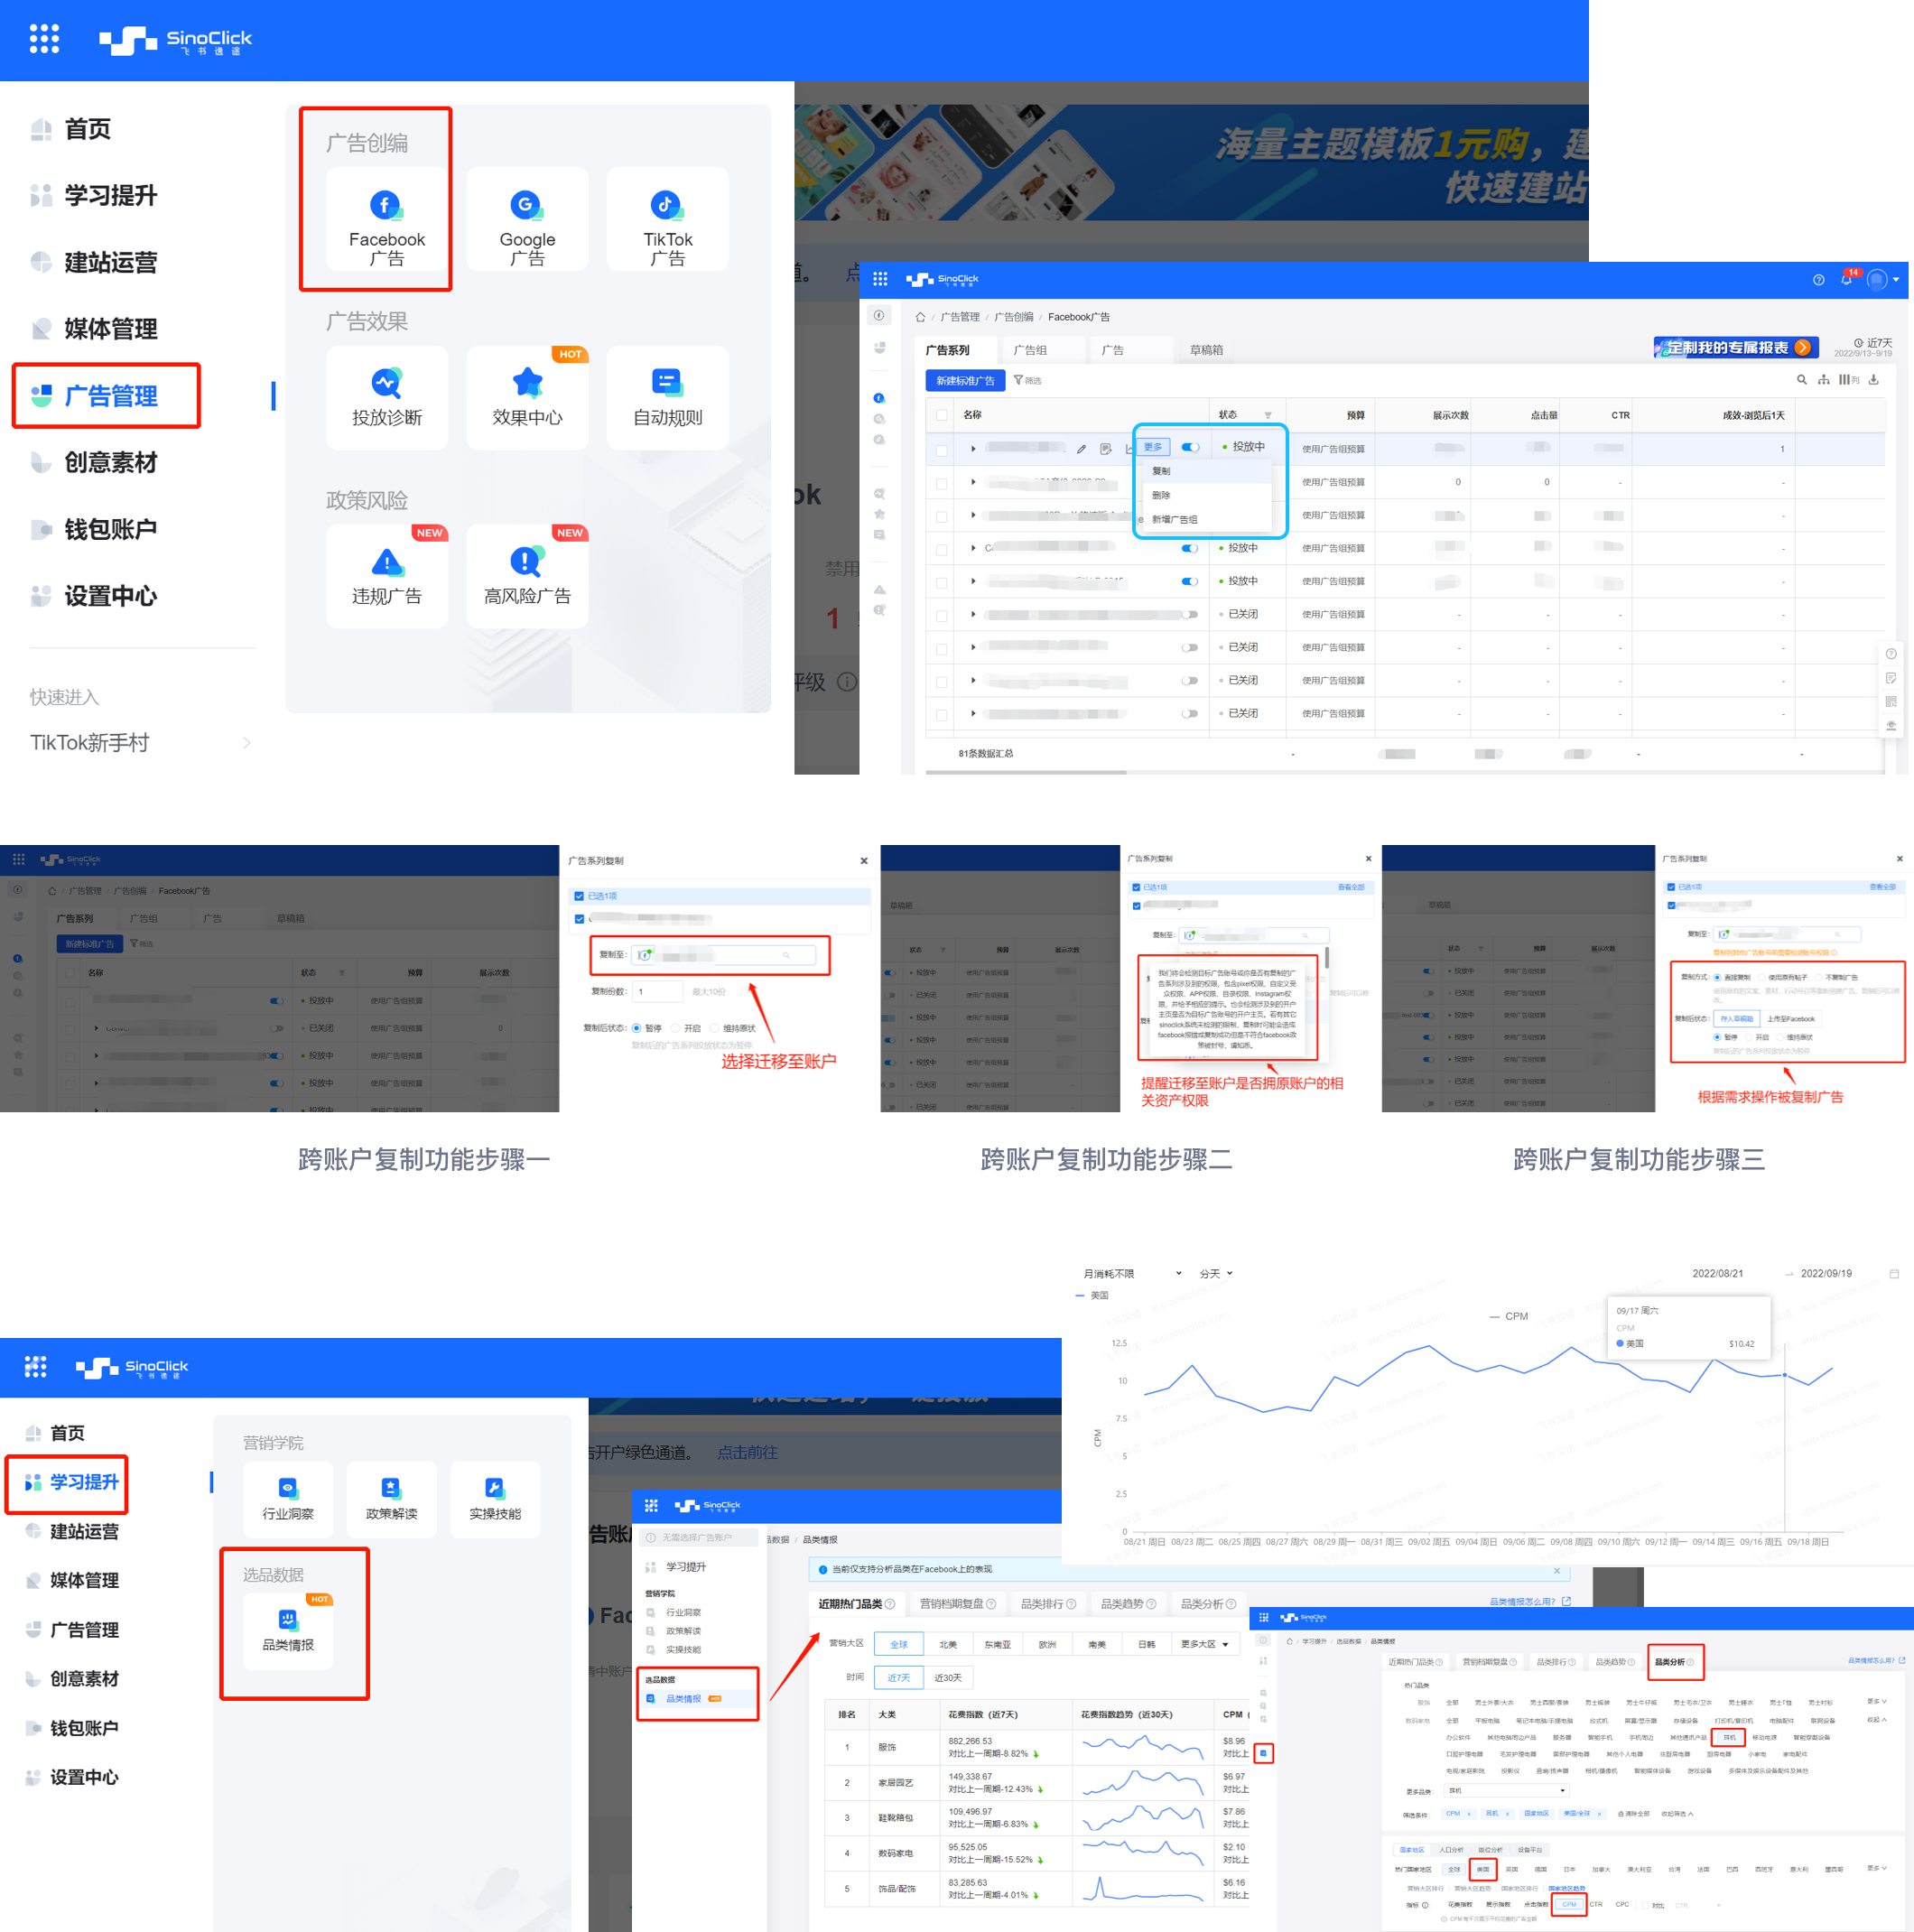Click home icon in 广告管理 breadcrumb

[x=920, y=317]
